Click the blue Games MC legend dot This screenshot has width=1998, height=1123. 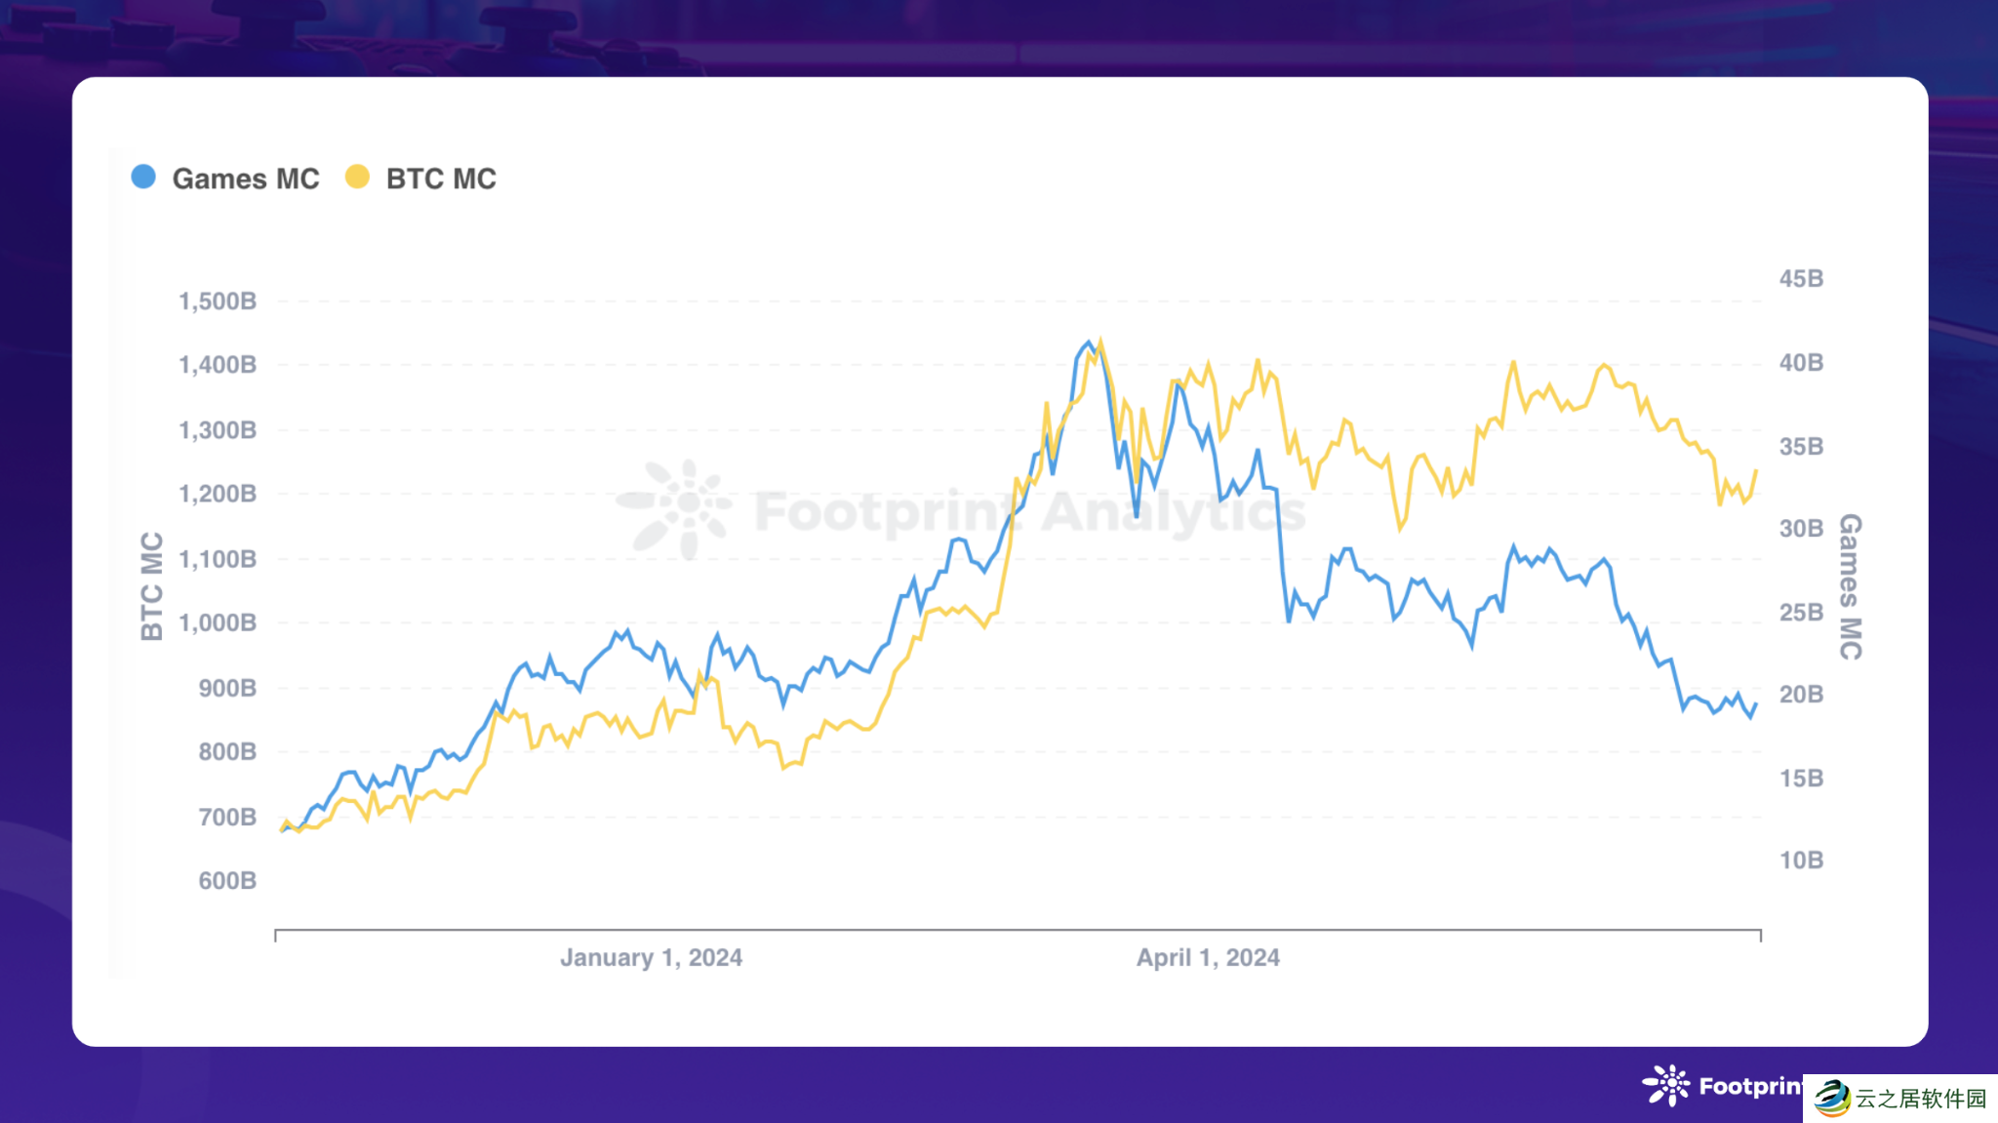[143, 177]
